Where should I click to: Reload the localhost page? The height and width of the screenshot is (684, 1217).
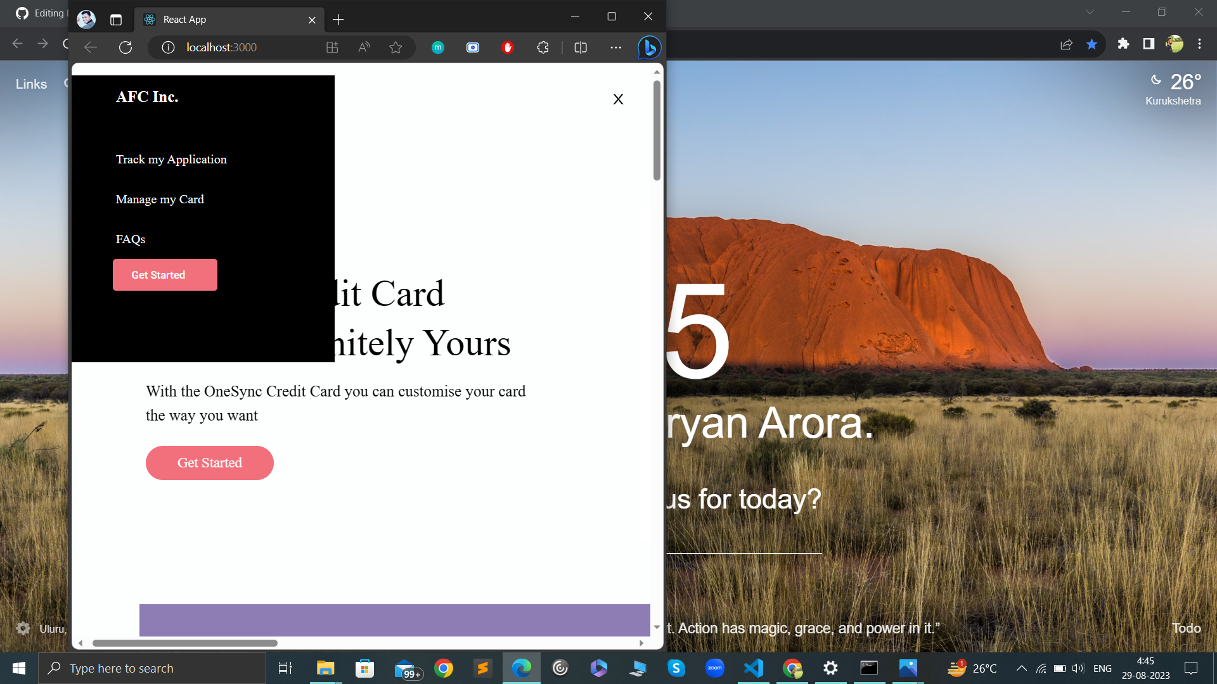pyautogui.click(x=126, y=47)
